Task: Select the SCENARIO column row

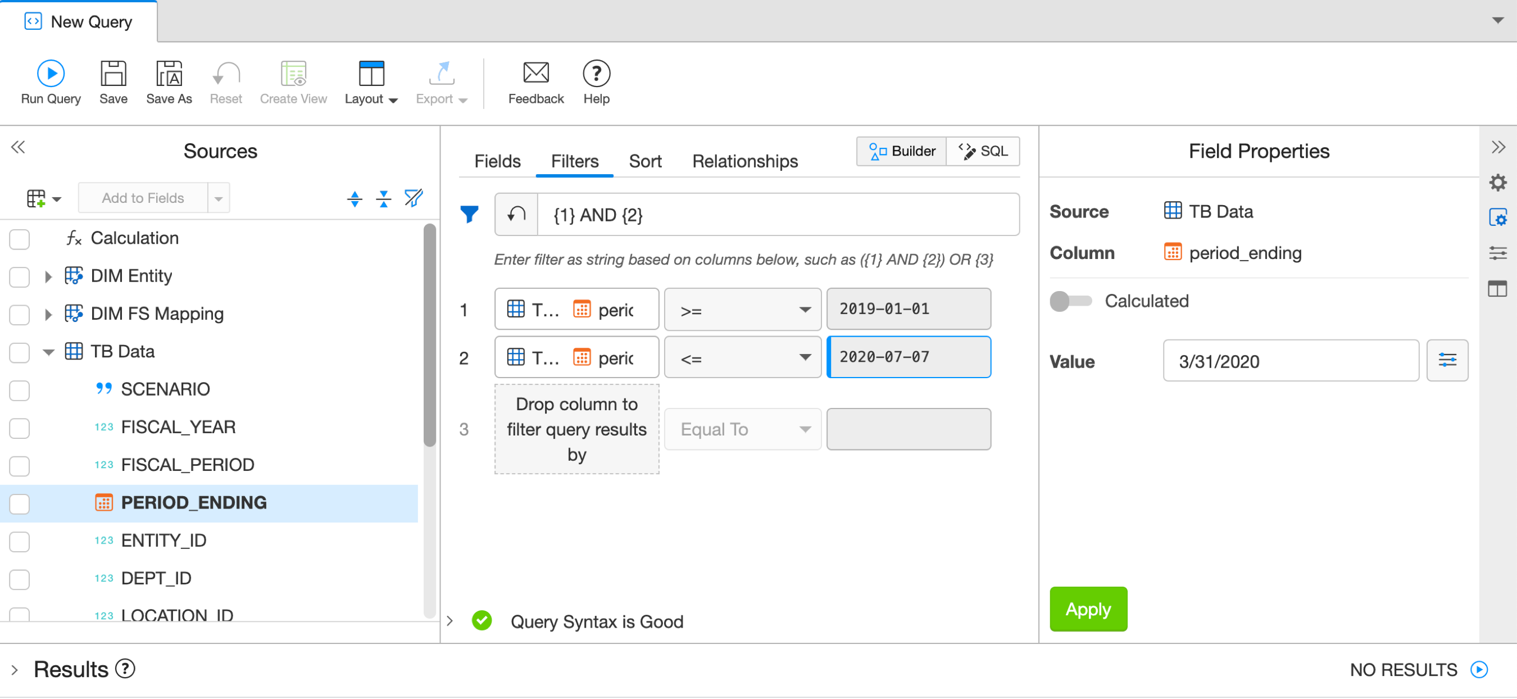Action: coord(209,389)
